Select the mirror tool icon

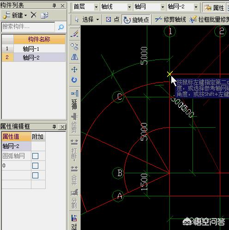tap(74, 57)
